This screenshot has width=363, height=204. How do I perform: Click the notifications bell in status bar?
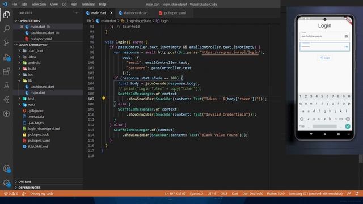(x=357, y=193)
